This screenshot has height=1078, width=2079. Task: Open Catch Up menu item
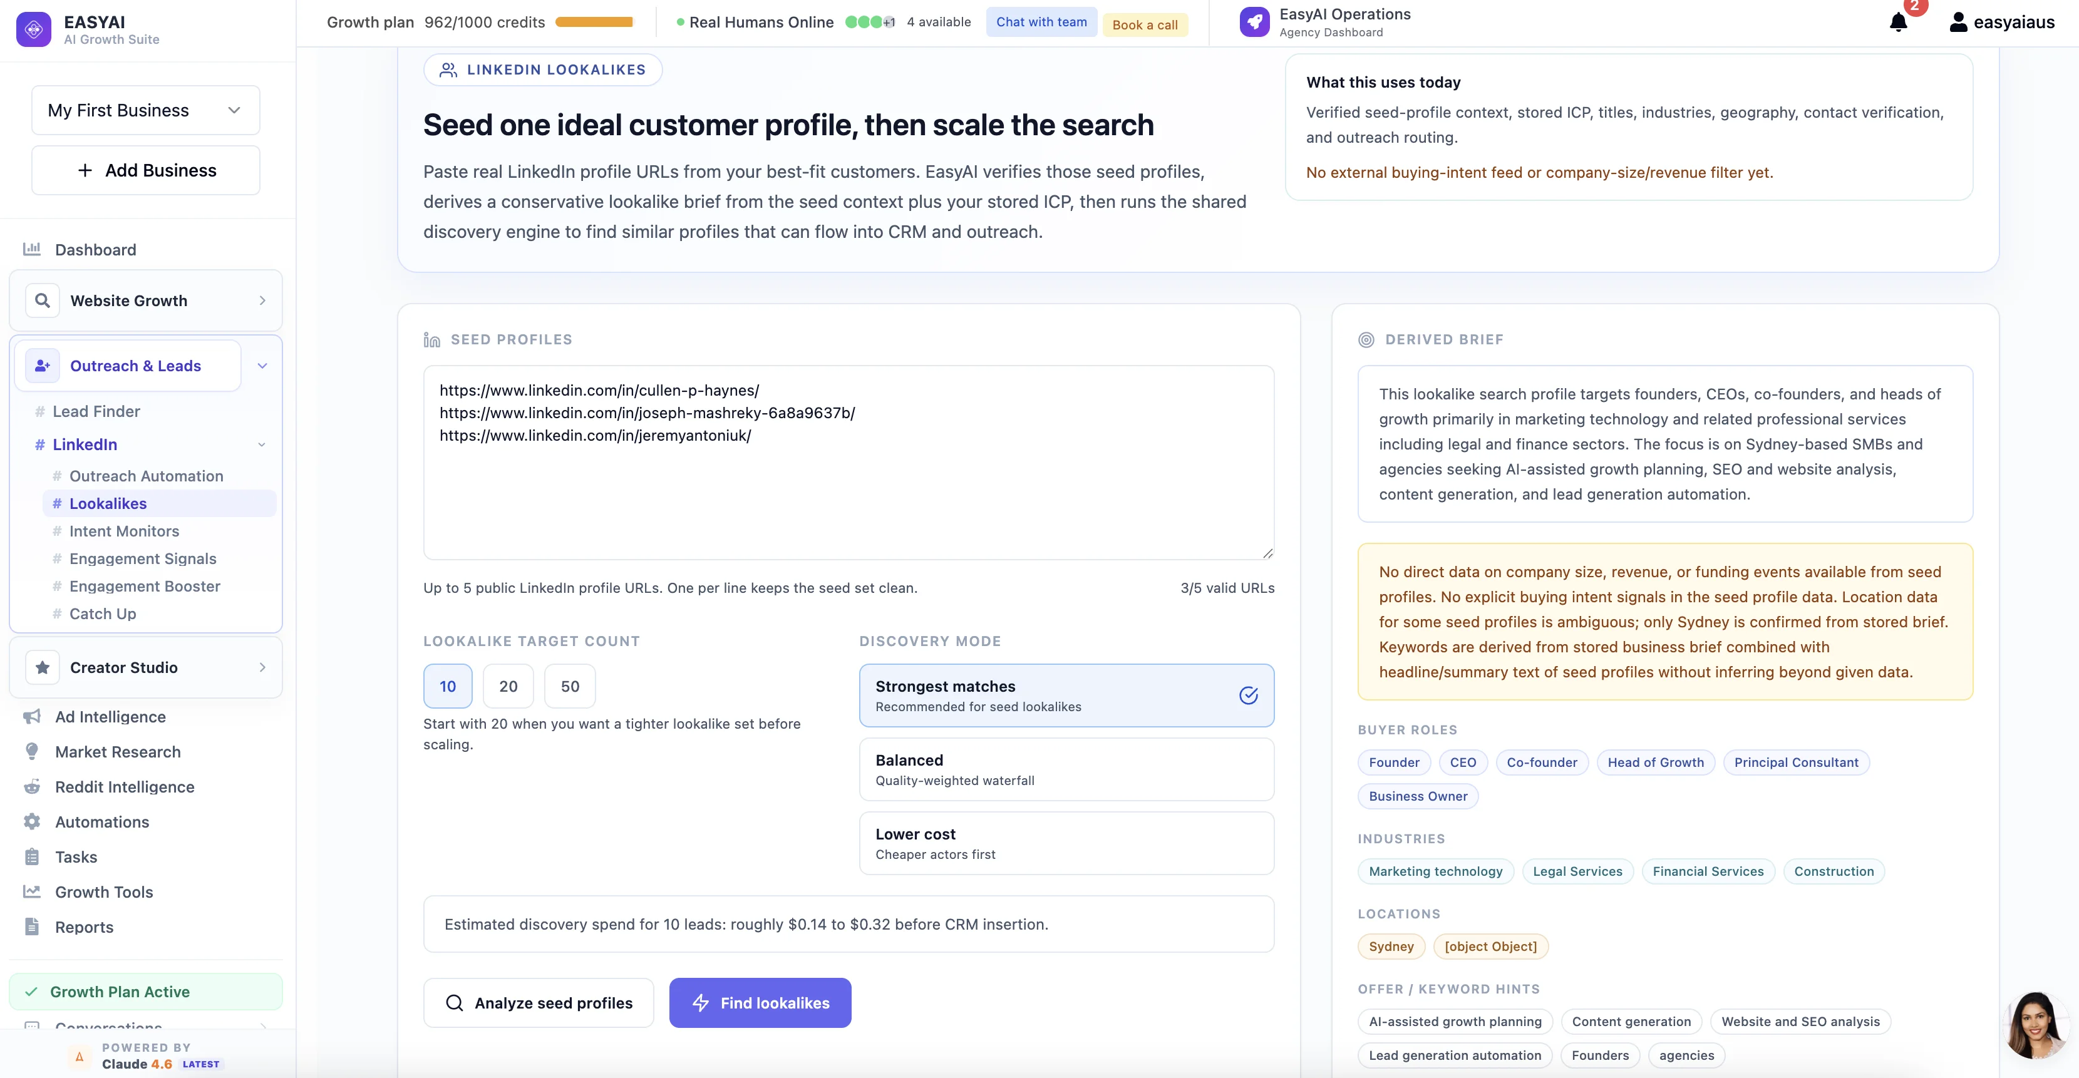tap(103, 613)
